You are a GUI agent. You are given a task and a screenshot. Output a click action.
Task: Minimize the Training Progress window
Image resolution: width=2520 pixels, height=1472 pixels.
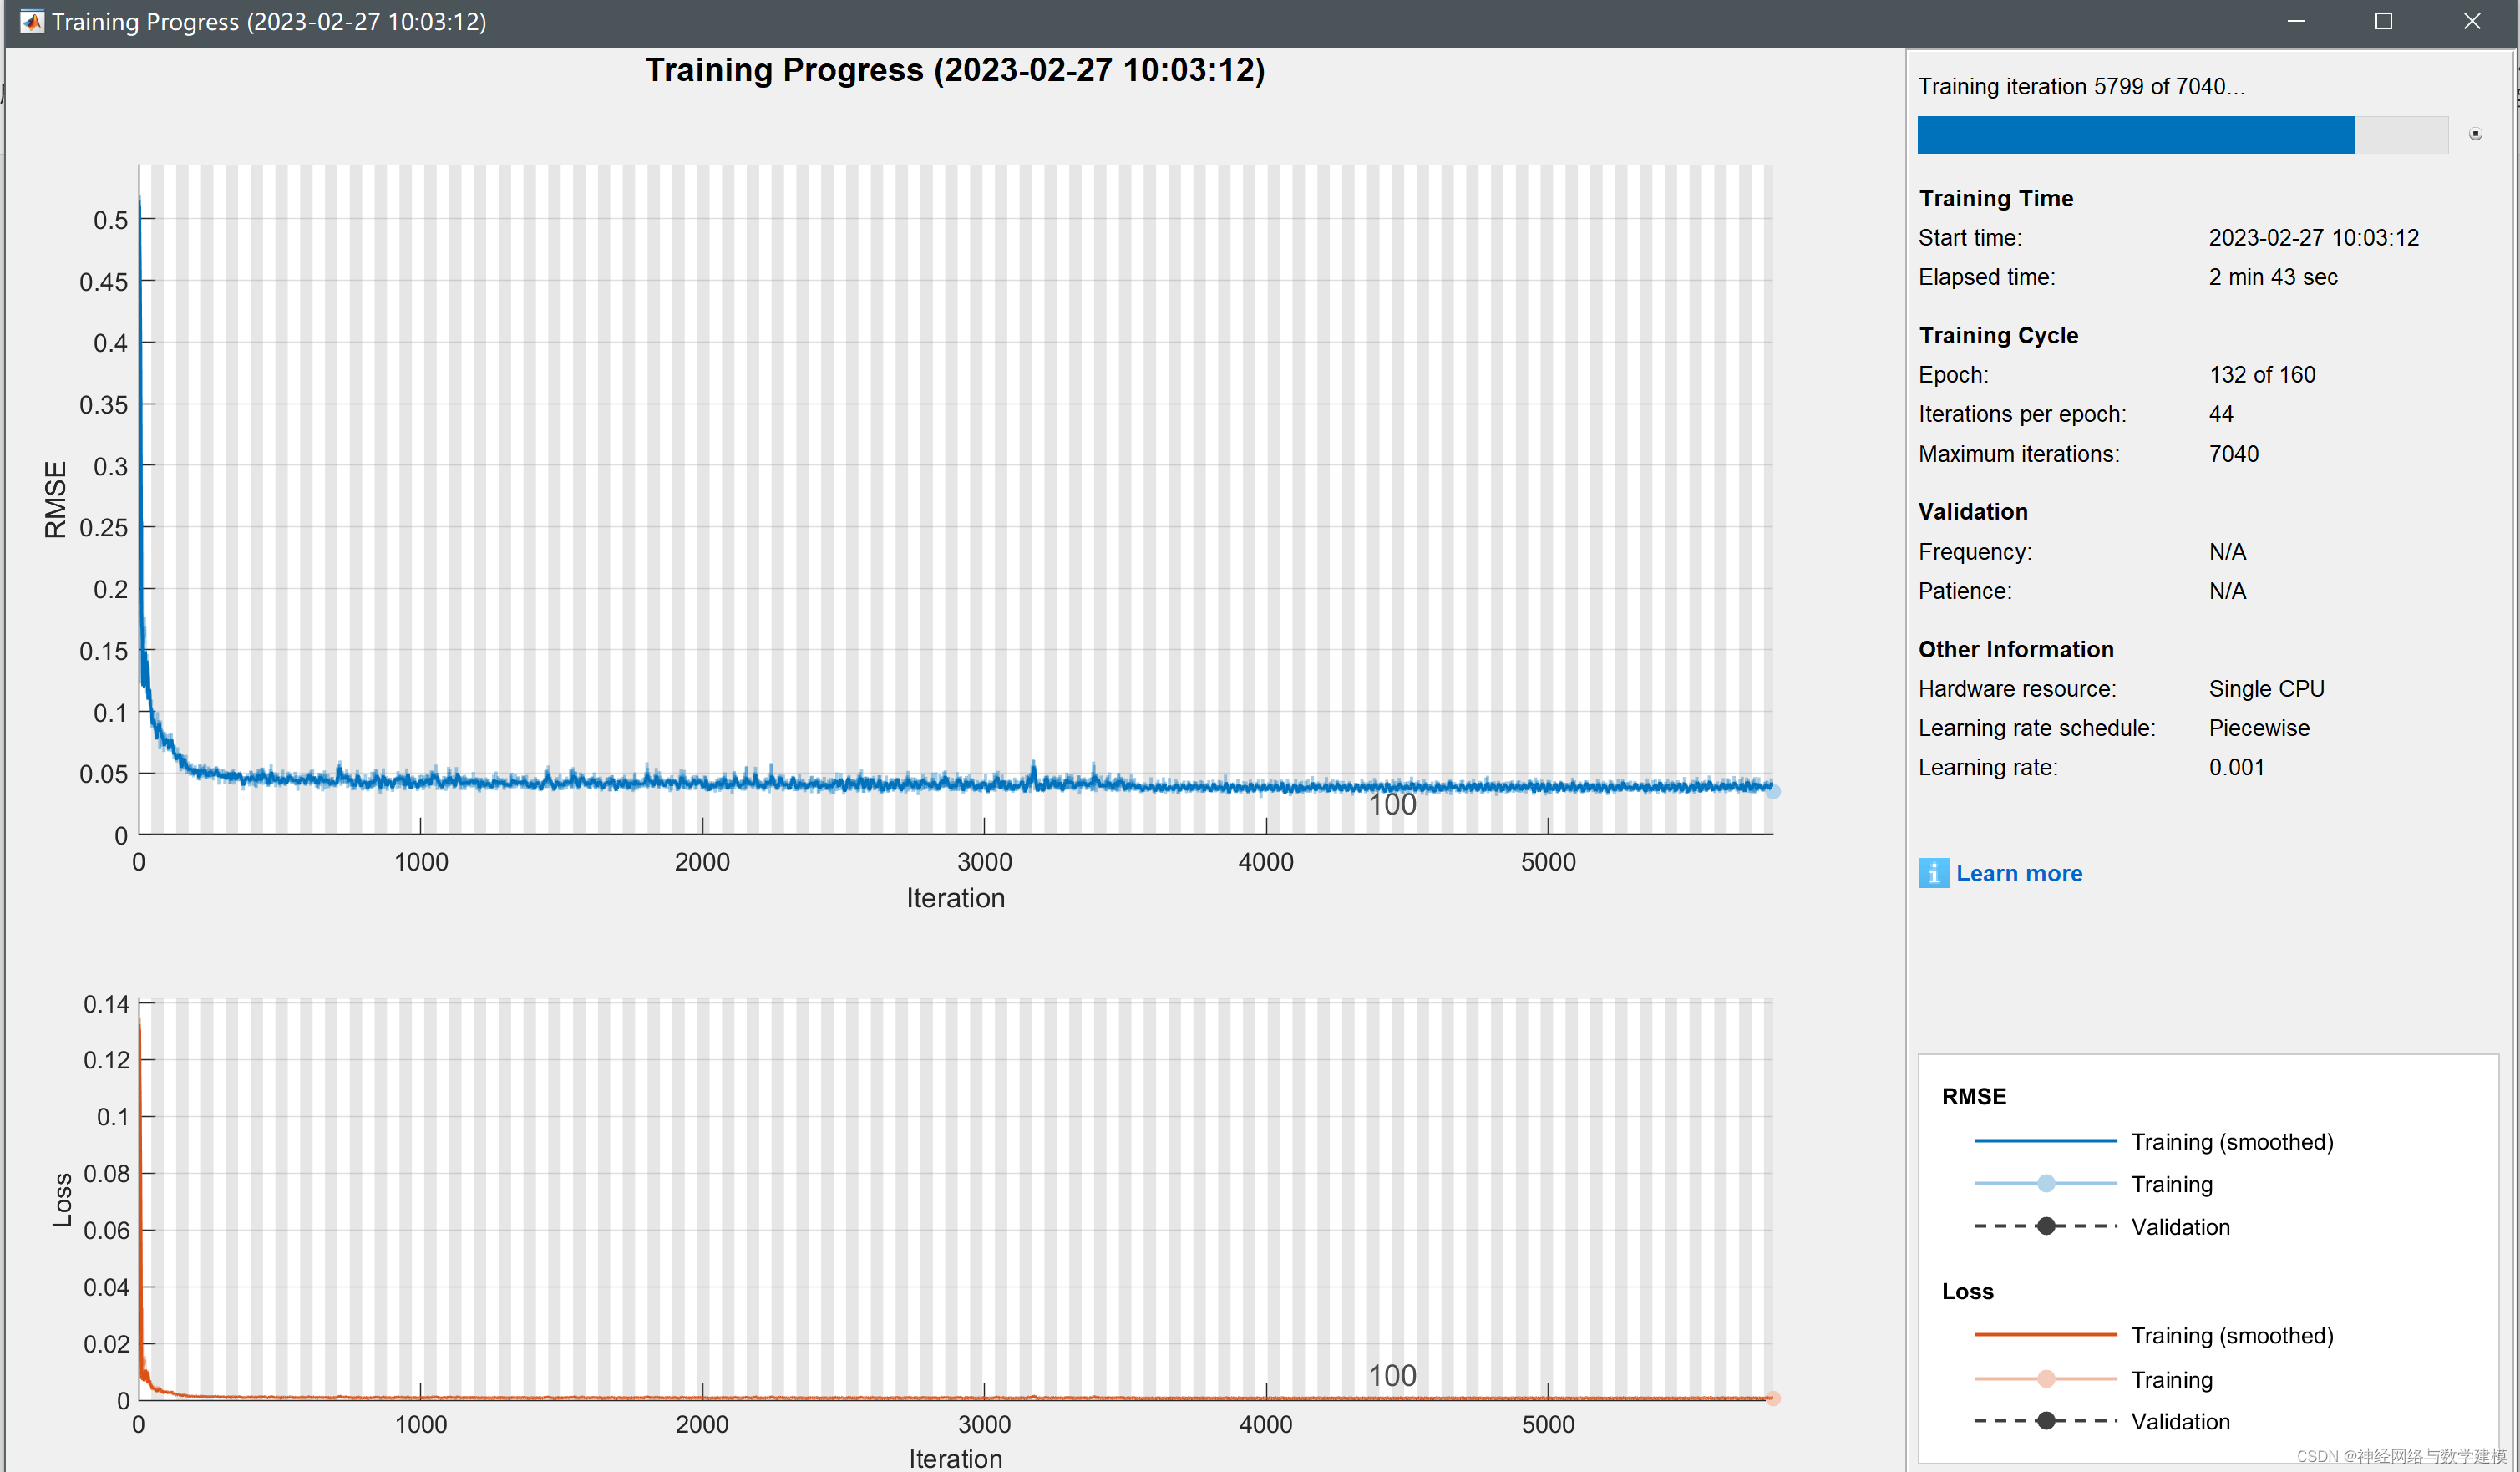[x=2296, y=21]
